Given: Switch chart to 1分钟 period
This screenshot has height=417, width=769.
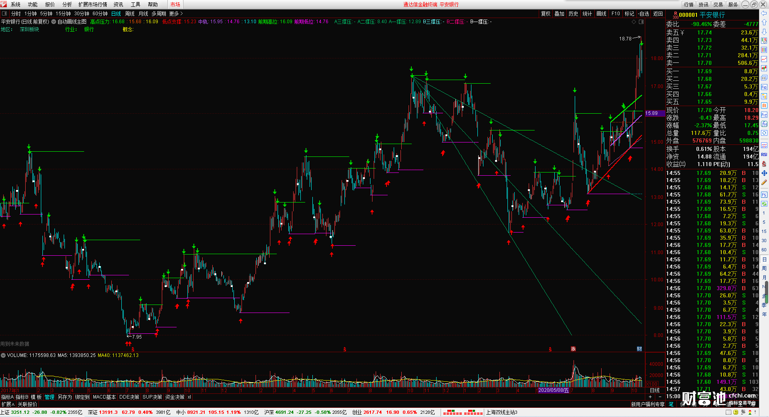Looking at the screenshot, I should [x=30, y=14].
